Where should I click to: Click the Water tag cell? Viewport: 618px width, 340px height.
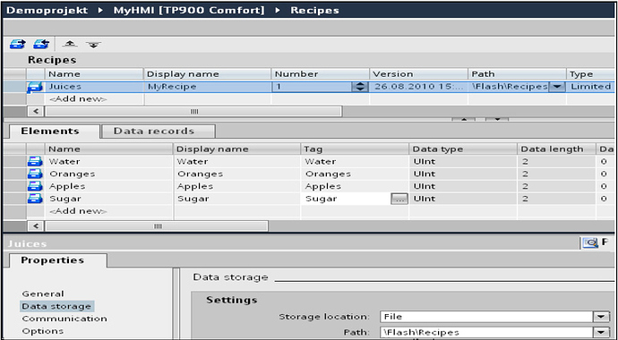click(x=355, y=161)
